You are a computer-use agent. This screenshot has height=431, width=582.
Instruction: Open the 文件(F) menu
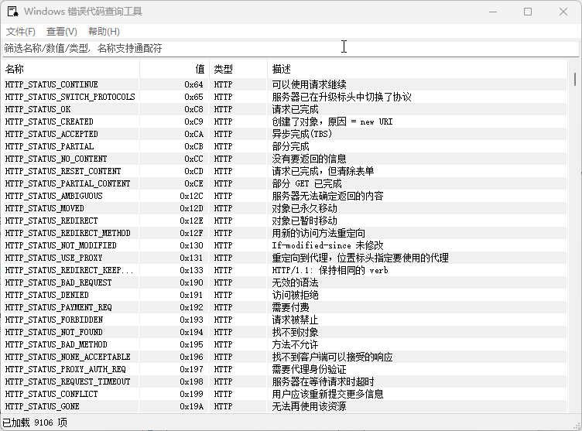coord(21,32)
